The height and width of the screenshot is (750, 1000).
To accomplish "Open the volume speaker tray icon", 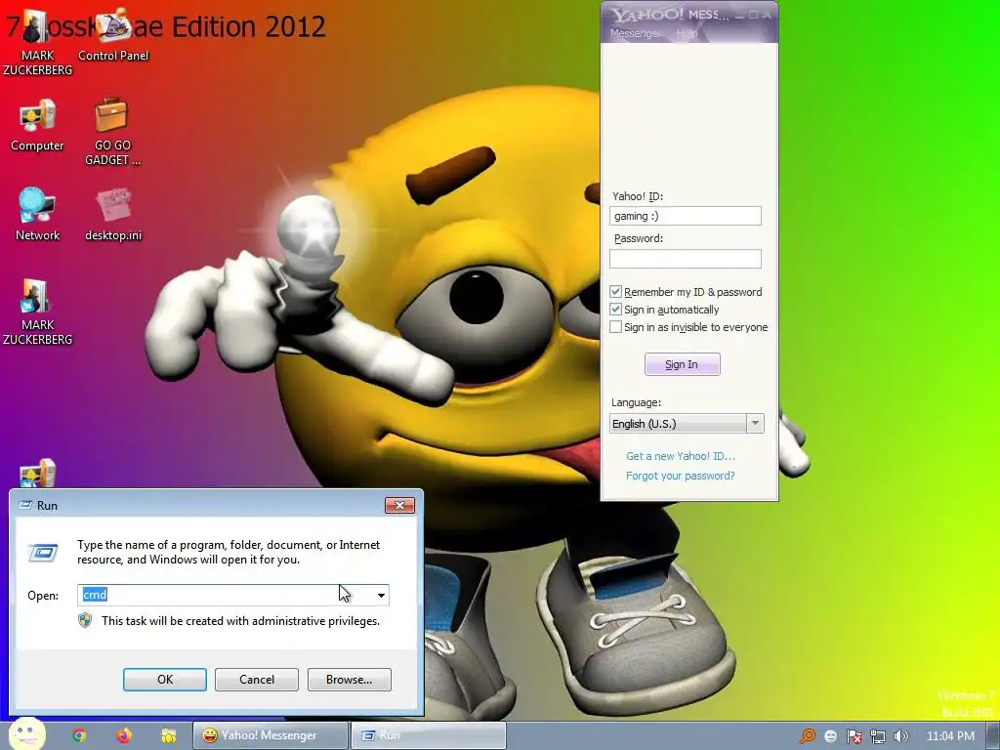I will point(900,736).
